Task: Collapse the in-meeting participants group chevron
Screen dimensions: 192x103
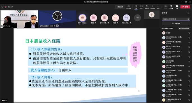Action: click(161, 29)
